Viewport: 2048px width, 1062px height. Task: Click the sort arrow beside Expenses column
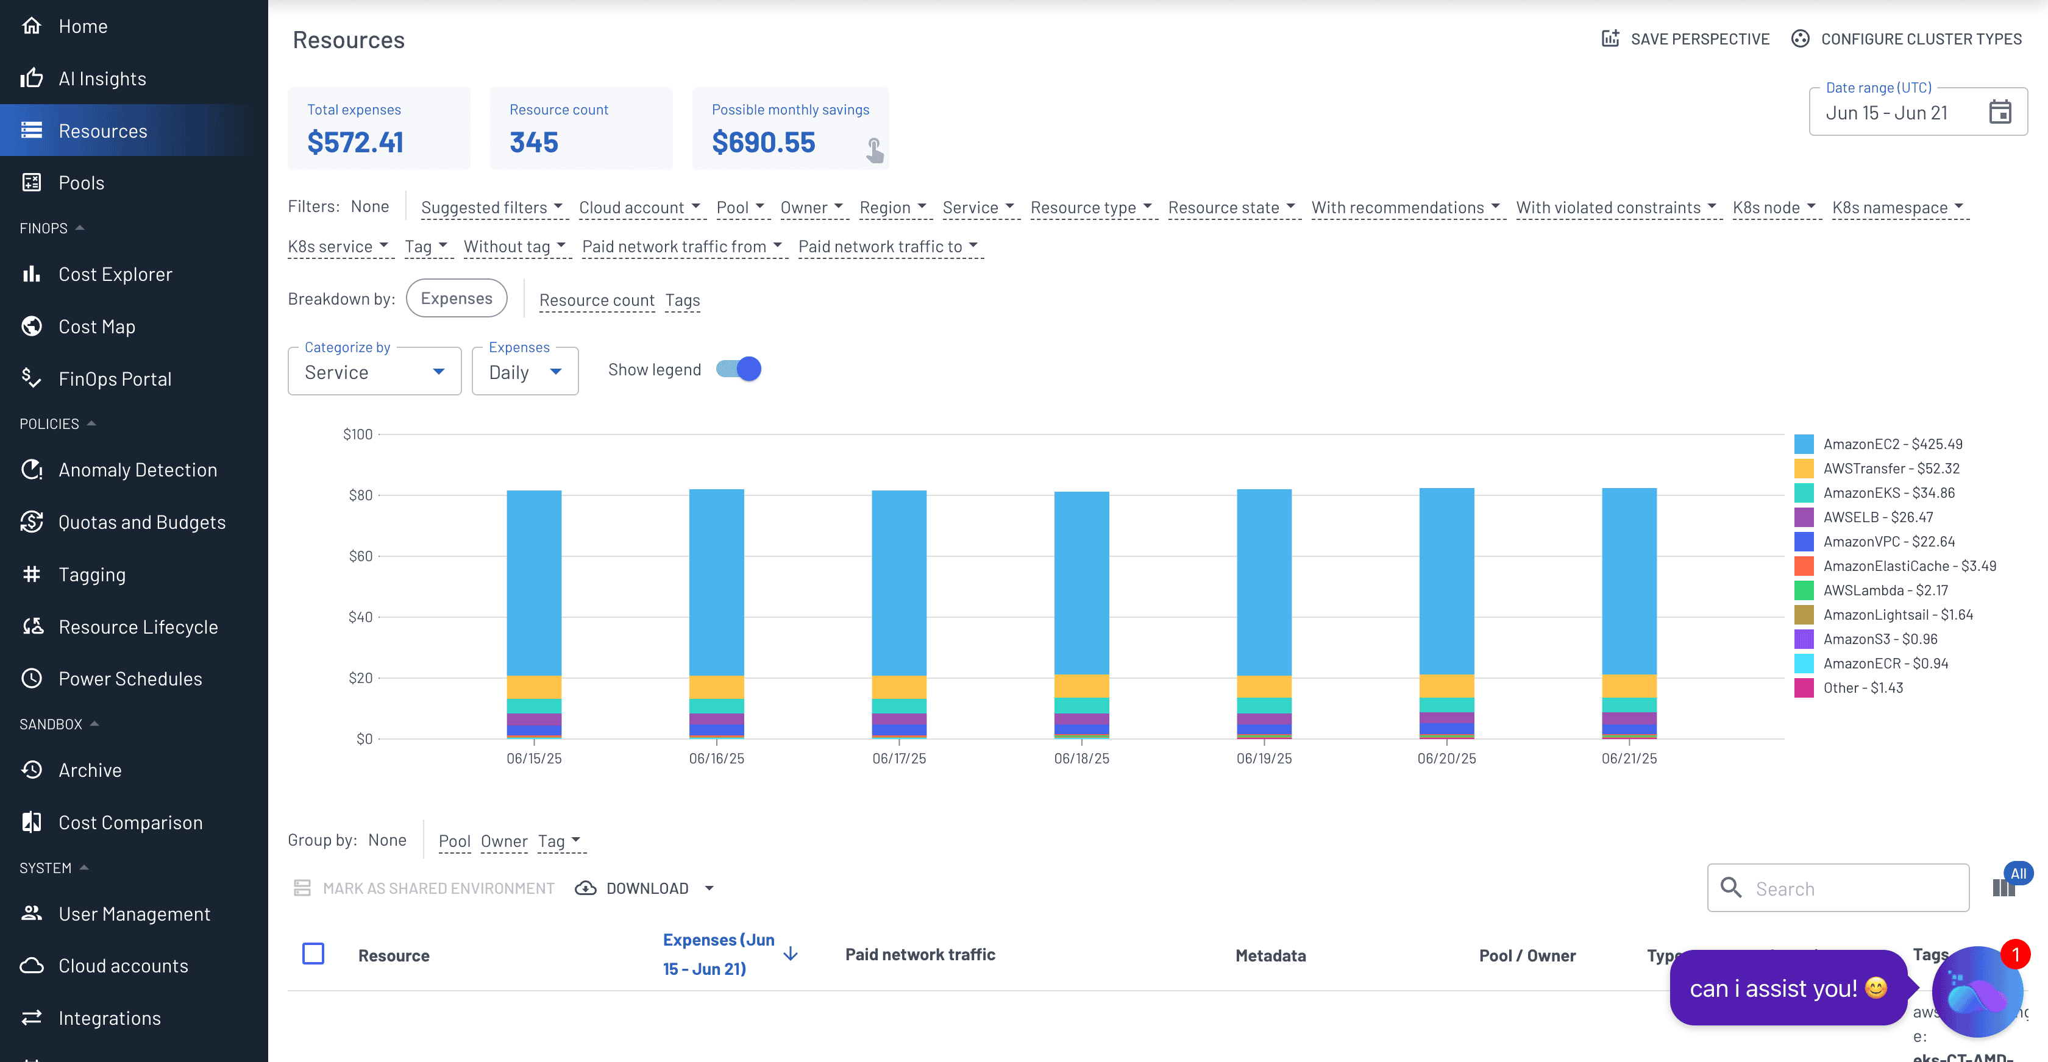click(791, 954)
